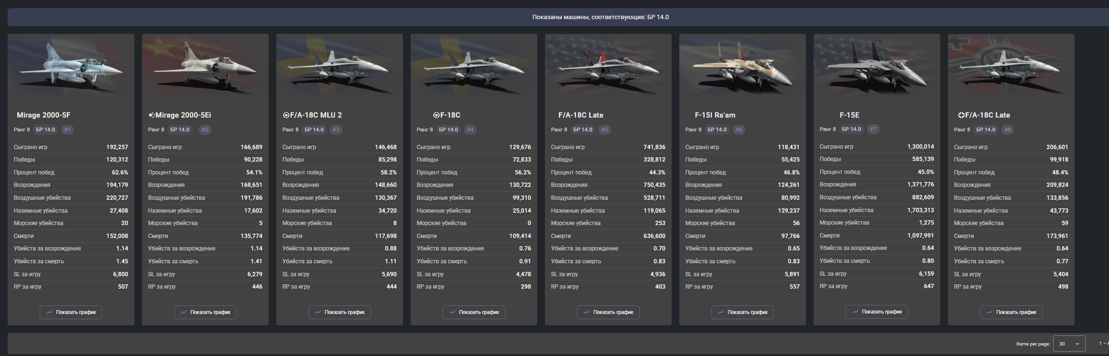Click the F/A-18C MLU 2 title
The height and width of the screenshot is (356, 1109).
click(316, 115)
